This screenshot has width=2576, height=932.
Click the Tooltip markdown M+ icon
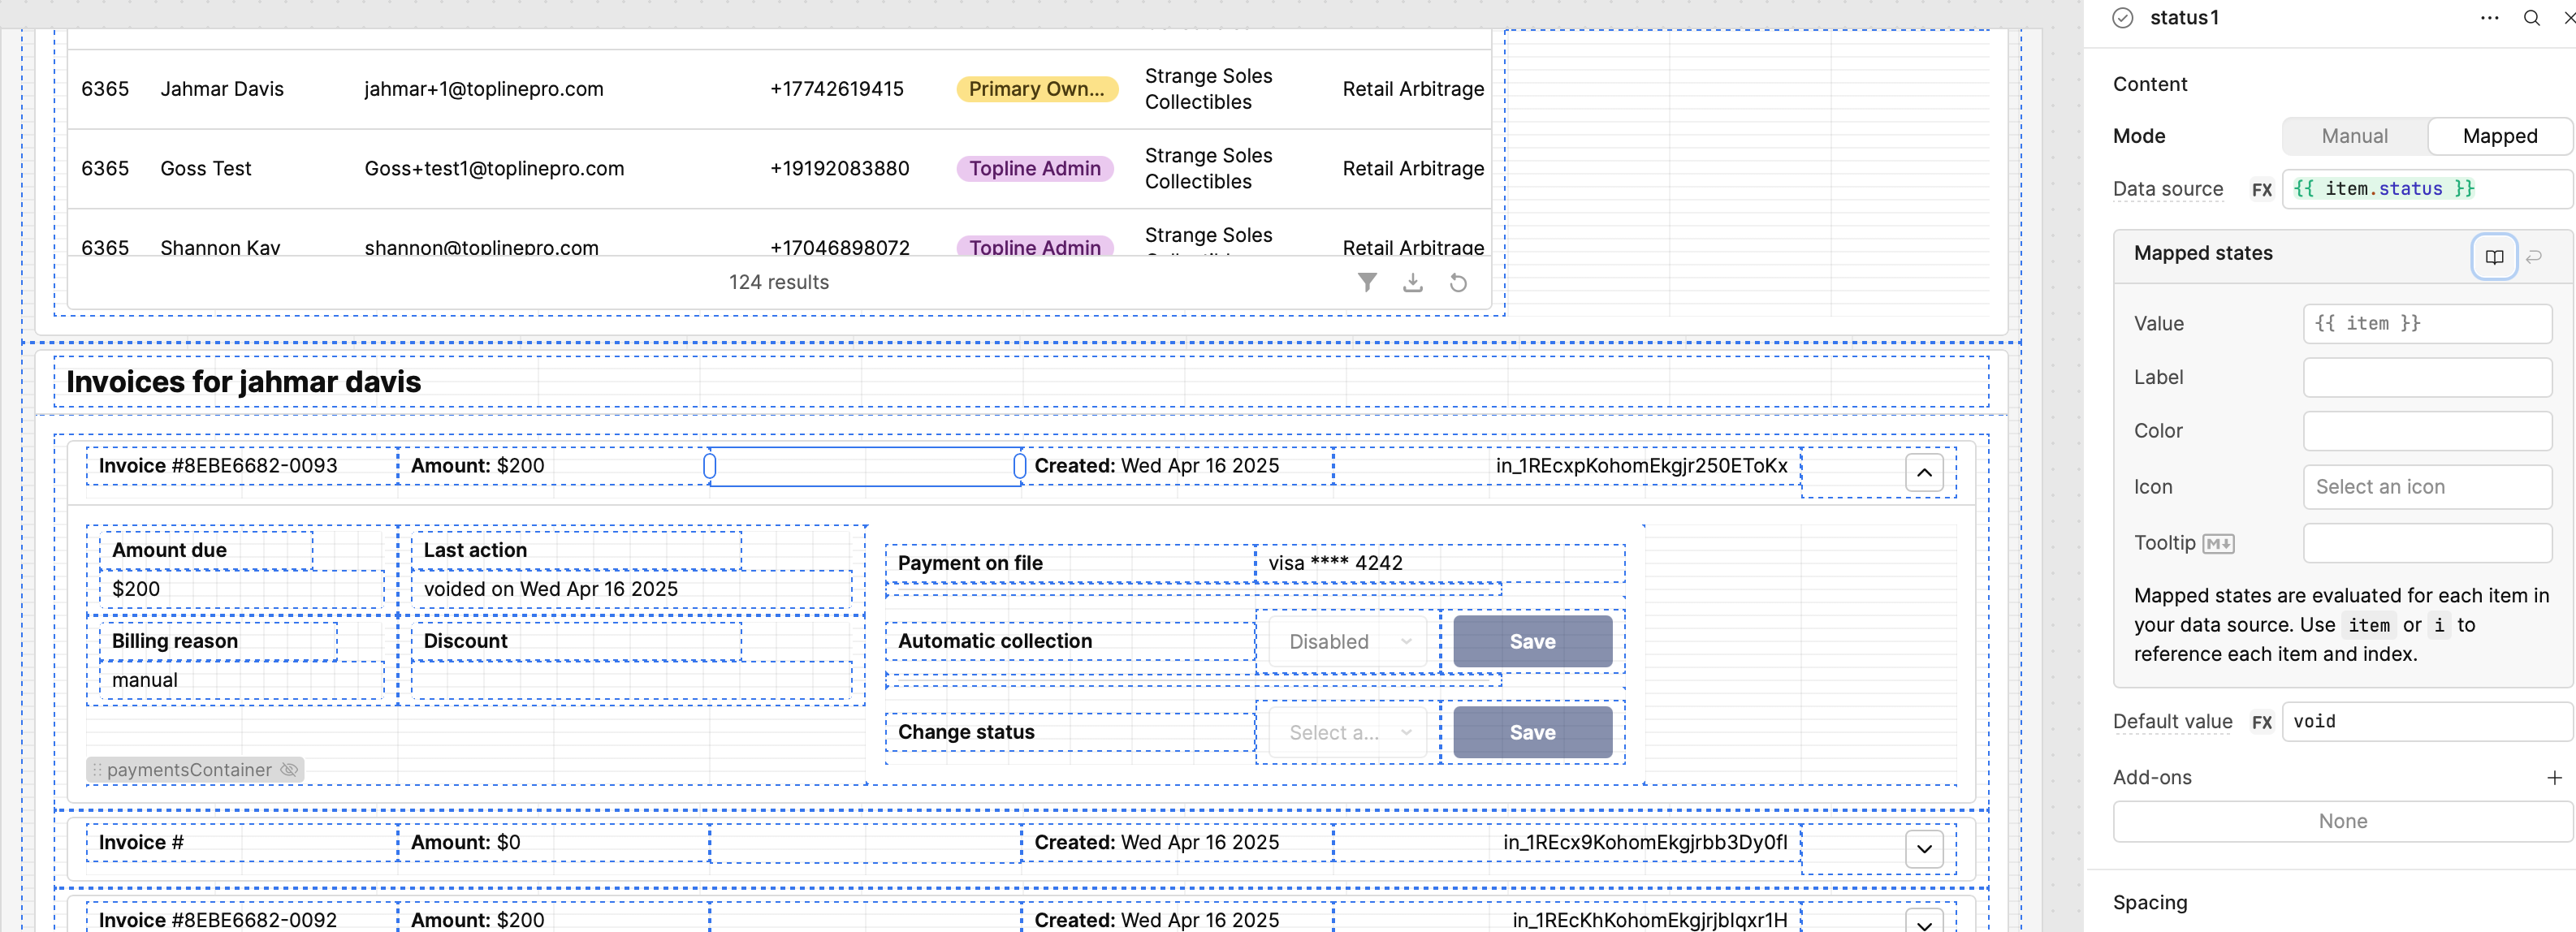click(x=2218, y=544)
